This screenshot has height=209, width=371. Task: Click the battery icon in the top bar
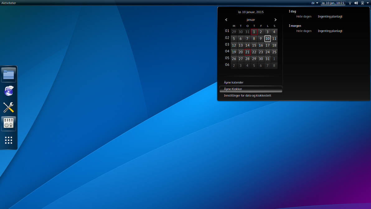click(x=362, y=3)
